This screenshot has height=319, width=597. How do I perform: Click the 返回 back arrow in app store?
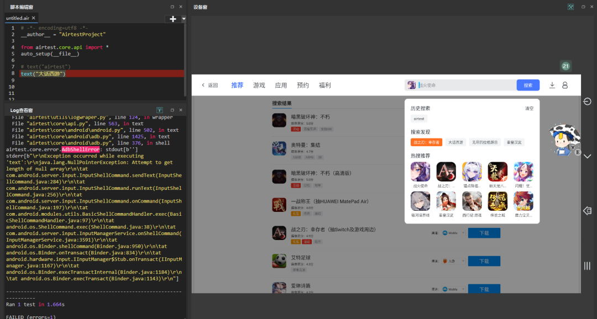pos(210,85)
